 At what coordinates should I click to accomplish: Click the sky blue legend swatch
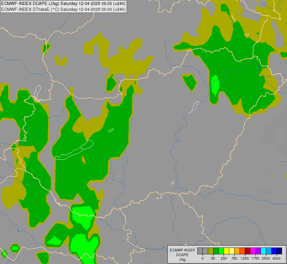click(269, 251)
